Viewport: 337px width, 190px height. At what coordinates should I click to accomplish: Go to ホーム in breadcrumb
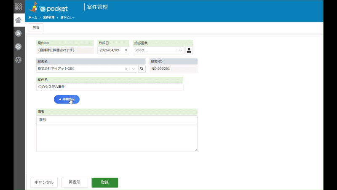pos(33,17)
